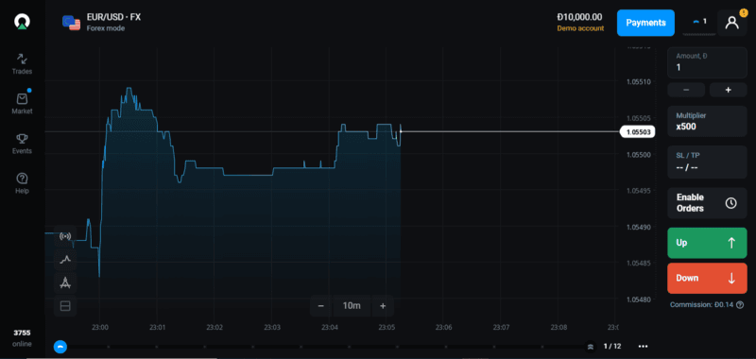Click the 23:00 time axis label

[x=100, y=328]
